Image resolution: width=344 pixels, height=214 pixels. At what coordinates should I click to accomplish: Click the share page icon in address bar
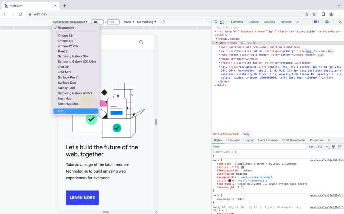pos(306,14)
